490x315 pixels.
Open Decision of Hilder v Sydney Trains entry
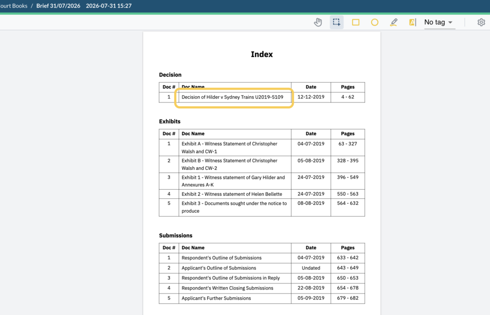232,97
